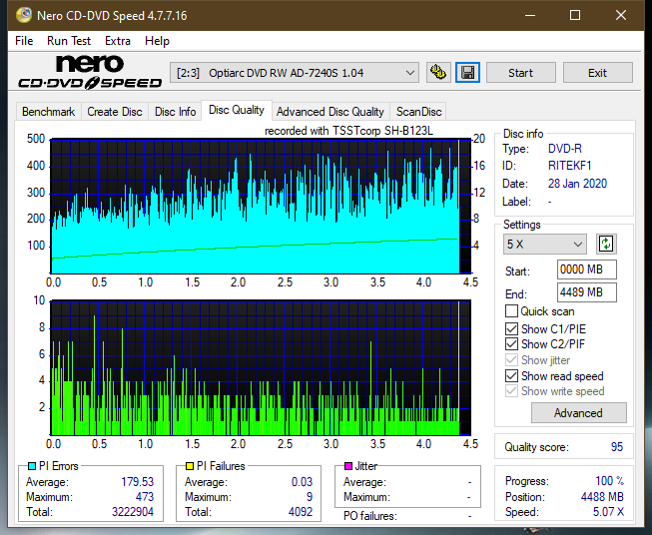Click the Exit button
Viewport: 652px width, 535px height.
pos(597,73)
